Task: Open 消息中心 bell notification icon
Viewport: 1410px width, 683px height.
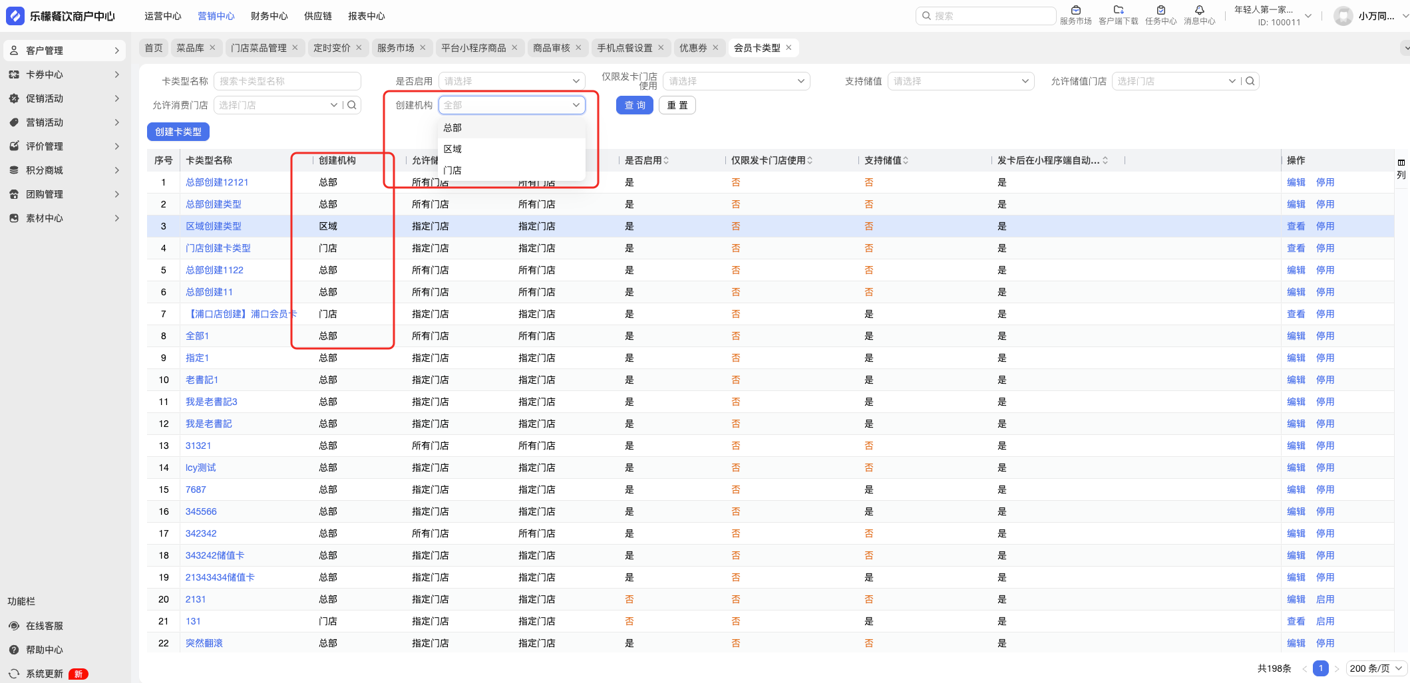Action: [x=1199, y=10]
